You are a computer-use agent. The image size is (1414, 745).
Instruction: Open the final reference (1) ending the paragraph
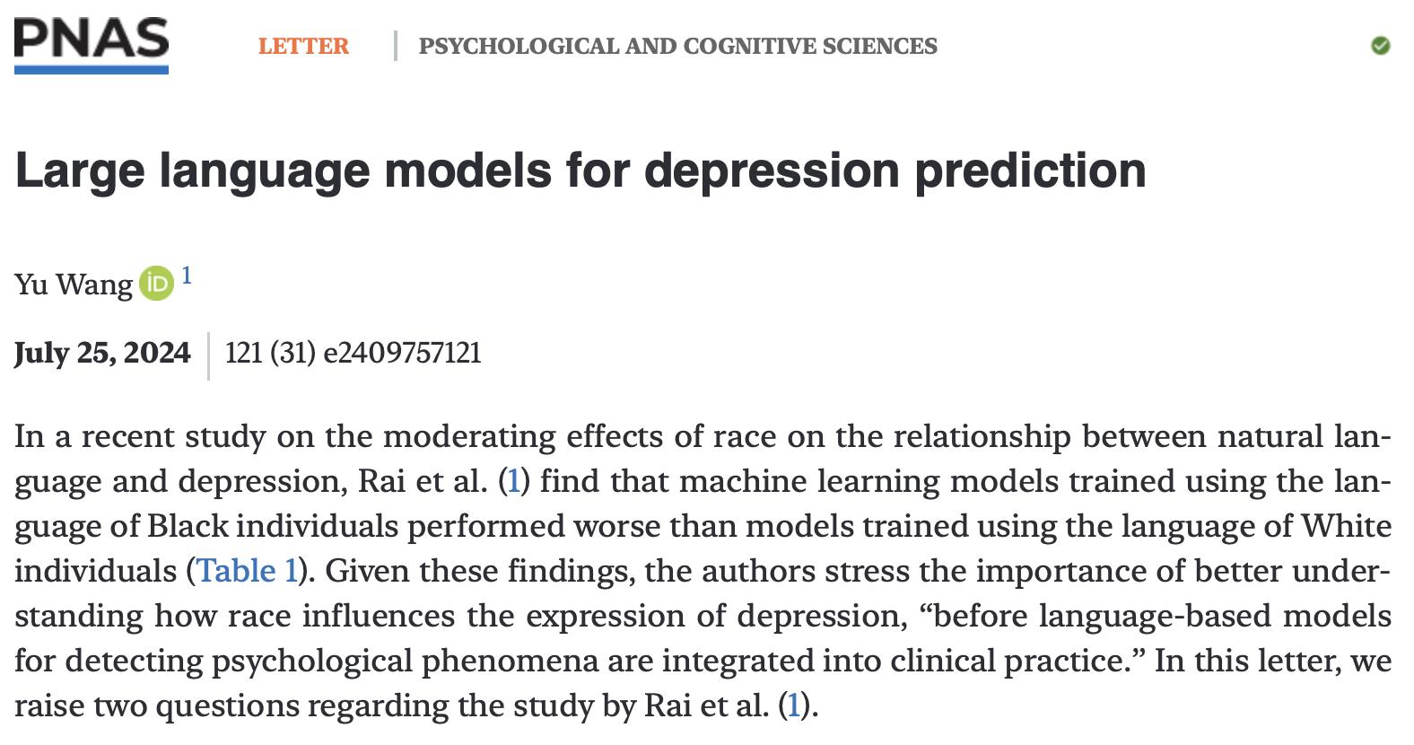[x=793, y=706]
